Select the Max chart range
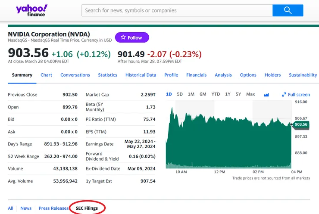This screenshot has width=319, height=214. [x=250, y=94]
